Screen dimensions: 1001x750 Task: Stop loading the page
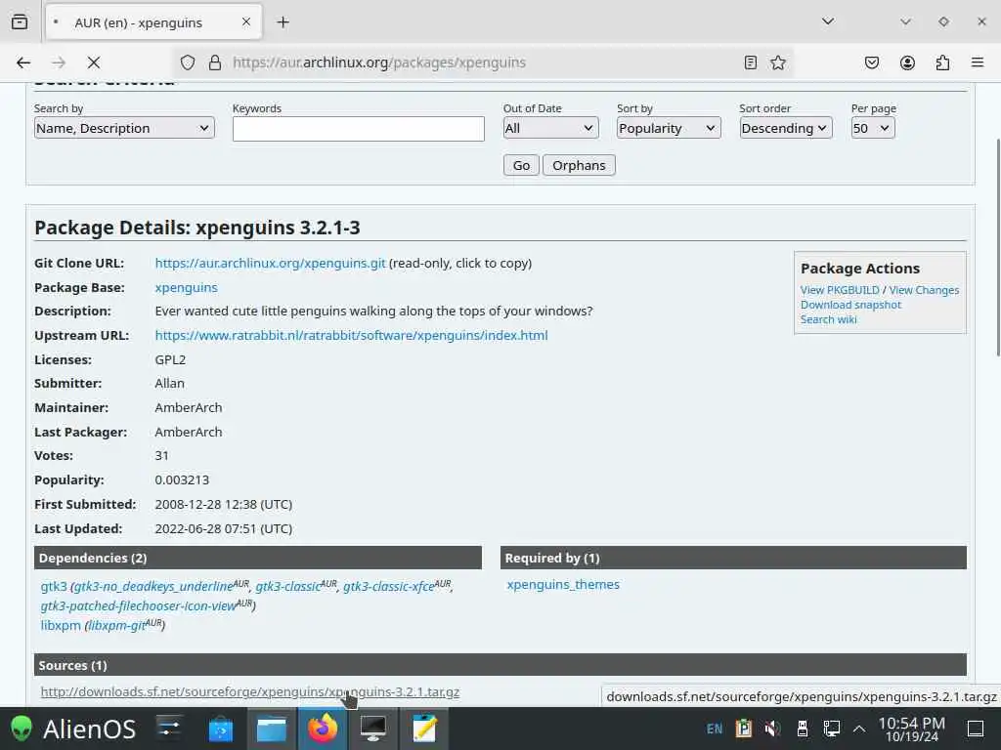click(x=94, y=62)
